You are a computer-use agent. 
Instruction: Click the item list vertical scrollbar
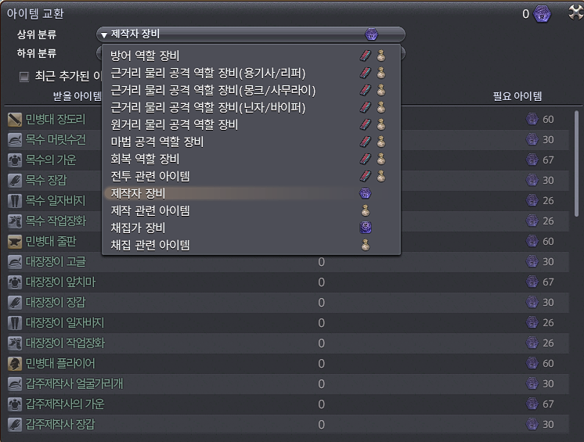[576, 164]
